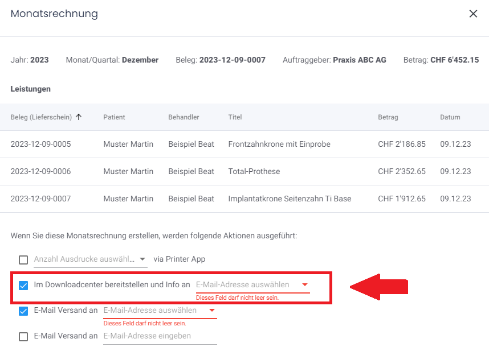This screenshot has width=489, height=347.
Task: Click the Leistungen section heading
Action: tap(30, 89)
